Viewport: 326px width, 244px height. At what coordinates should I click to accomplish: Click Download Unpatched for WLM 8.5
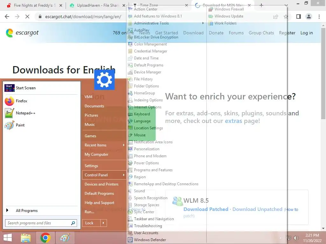tap(257, 209)
